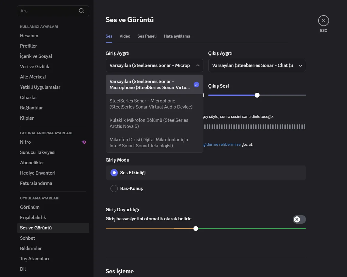347x277 pixels.
Task: Click the input sensitivity slider handle
Action: [x=196, y=229]
